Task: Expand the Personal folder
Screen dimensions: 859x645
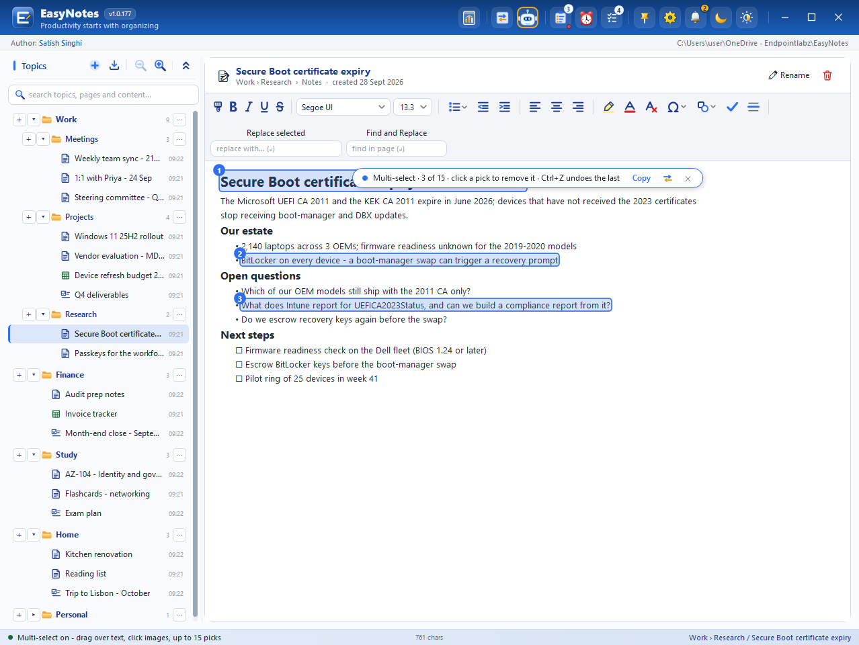Action: [34, 615]
